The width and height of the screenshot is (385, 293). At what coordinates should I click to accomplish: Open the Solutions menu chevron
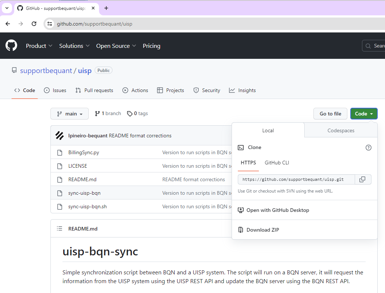88,46
